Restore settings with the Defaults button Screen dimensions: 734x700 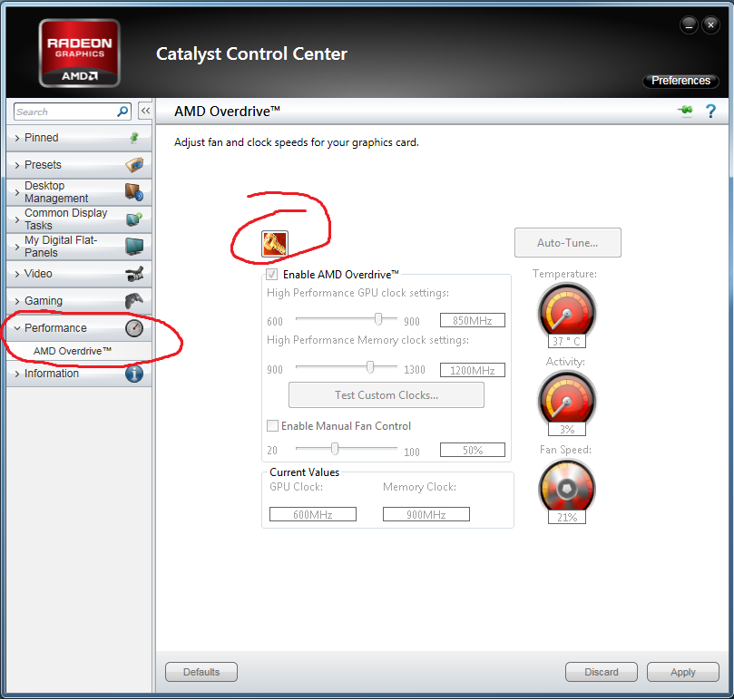pos(201,672)
